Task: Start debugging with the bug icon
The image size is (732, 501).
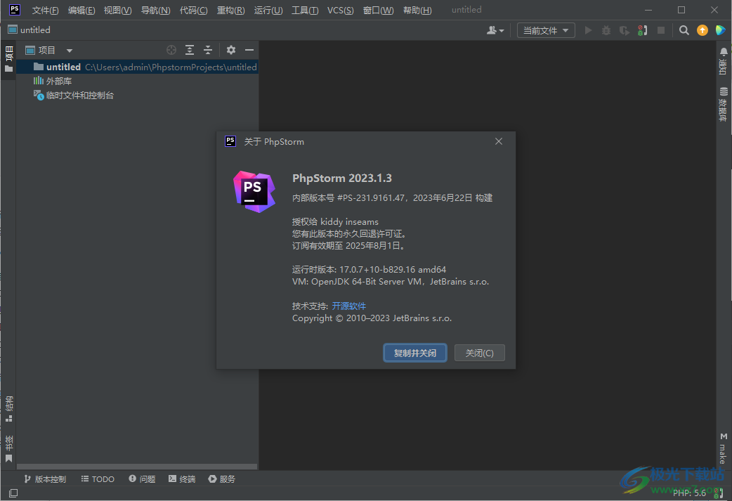Action: coord(604,30)
